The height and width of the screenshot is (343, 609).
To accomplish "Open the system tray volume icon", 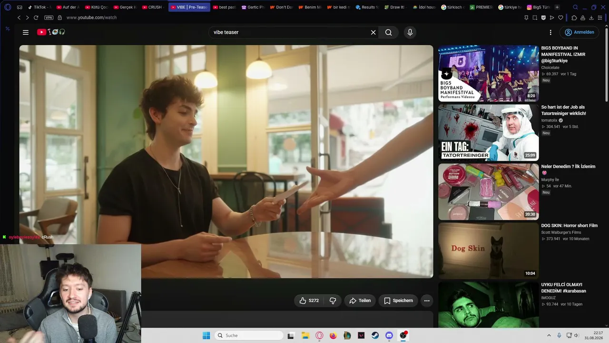I will click(x=576, y=335).
